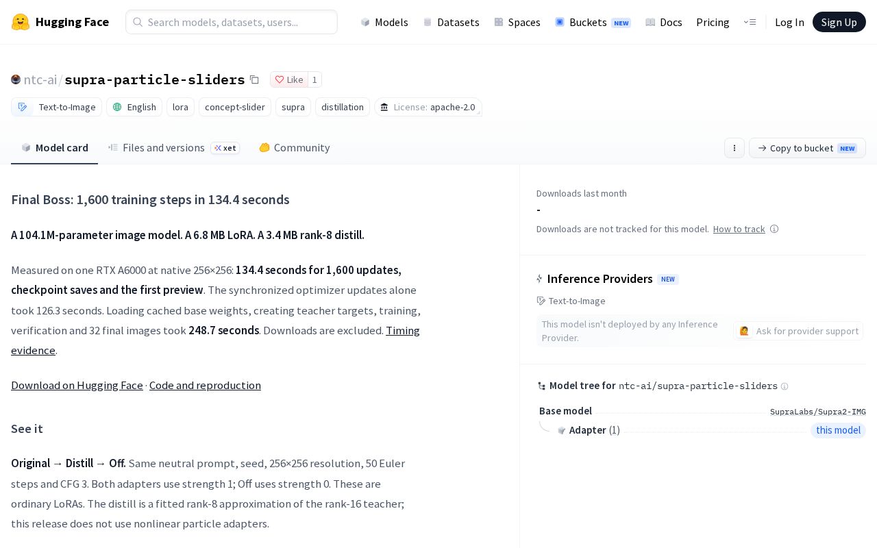This screenshot has width=877, height=548.
Task: Open SupraLabs/Supra2-IMG base model link
Action: pos(818,412)
